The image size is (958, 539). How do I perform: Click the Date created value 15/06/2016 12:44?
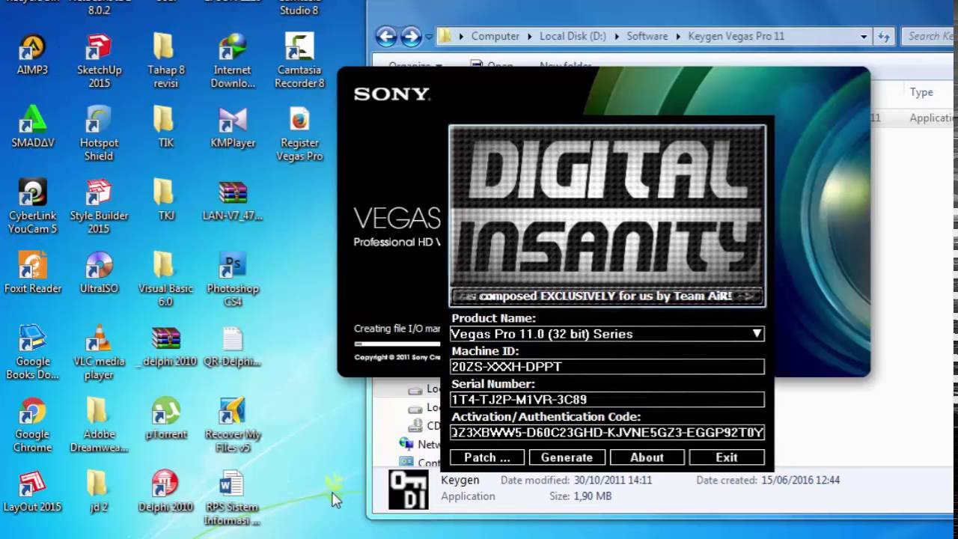801,481
